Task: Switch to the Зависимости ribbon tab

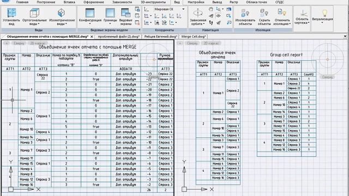Action: [x=122, y=2]
